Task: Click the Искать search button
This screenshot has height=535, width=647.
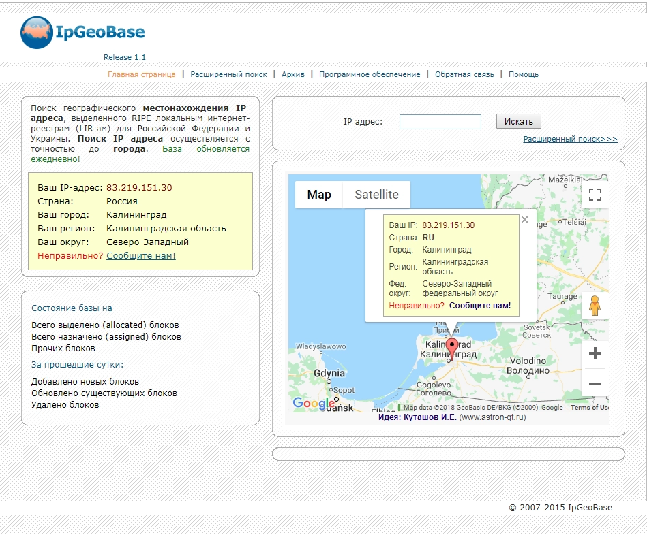Action: tap(518, 121)
